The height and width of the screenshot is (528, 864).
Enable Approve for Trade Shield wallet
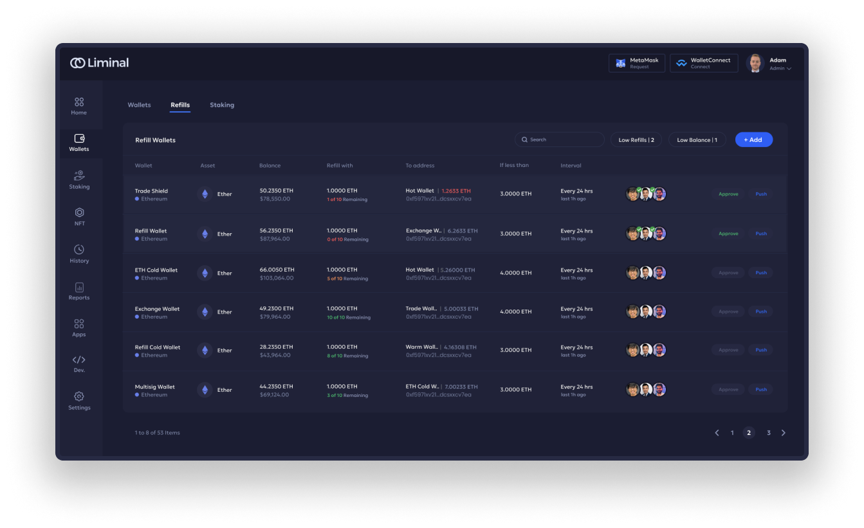coord(728,193)
